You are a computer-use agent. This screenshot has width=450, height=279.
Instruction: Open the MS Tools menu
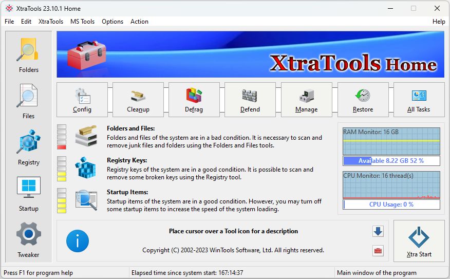click(82, 22)
